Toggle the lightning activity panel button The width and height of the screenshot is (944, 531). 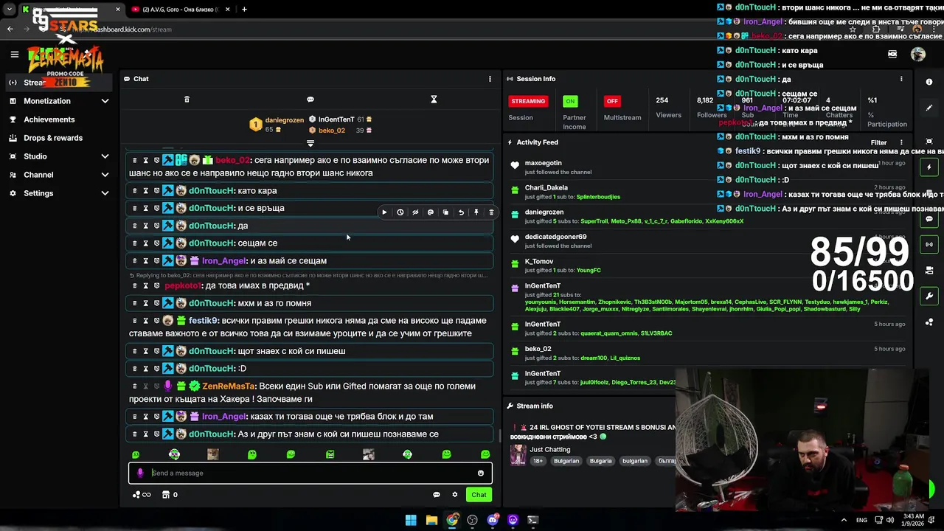929,167
